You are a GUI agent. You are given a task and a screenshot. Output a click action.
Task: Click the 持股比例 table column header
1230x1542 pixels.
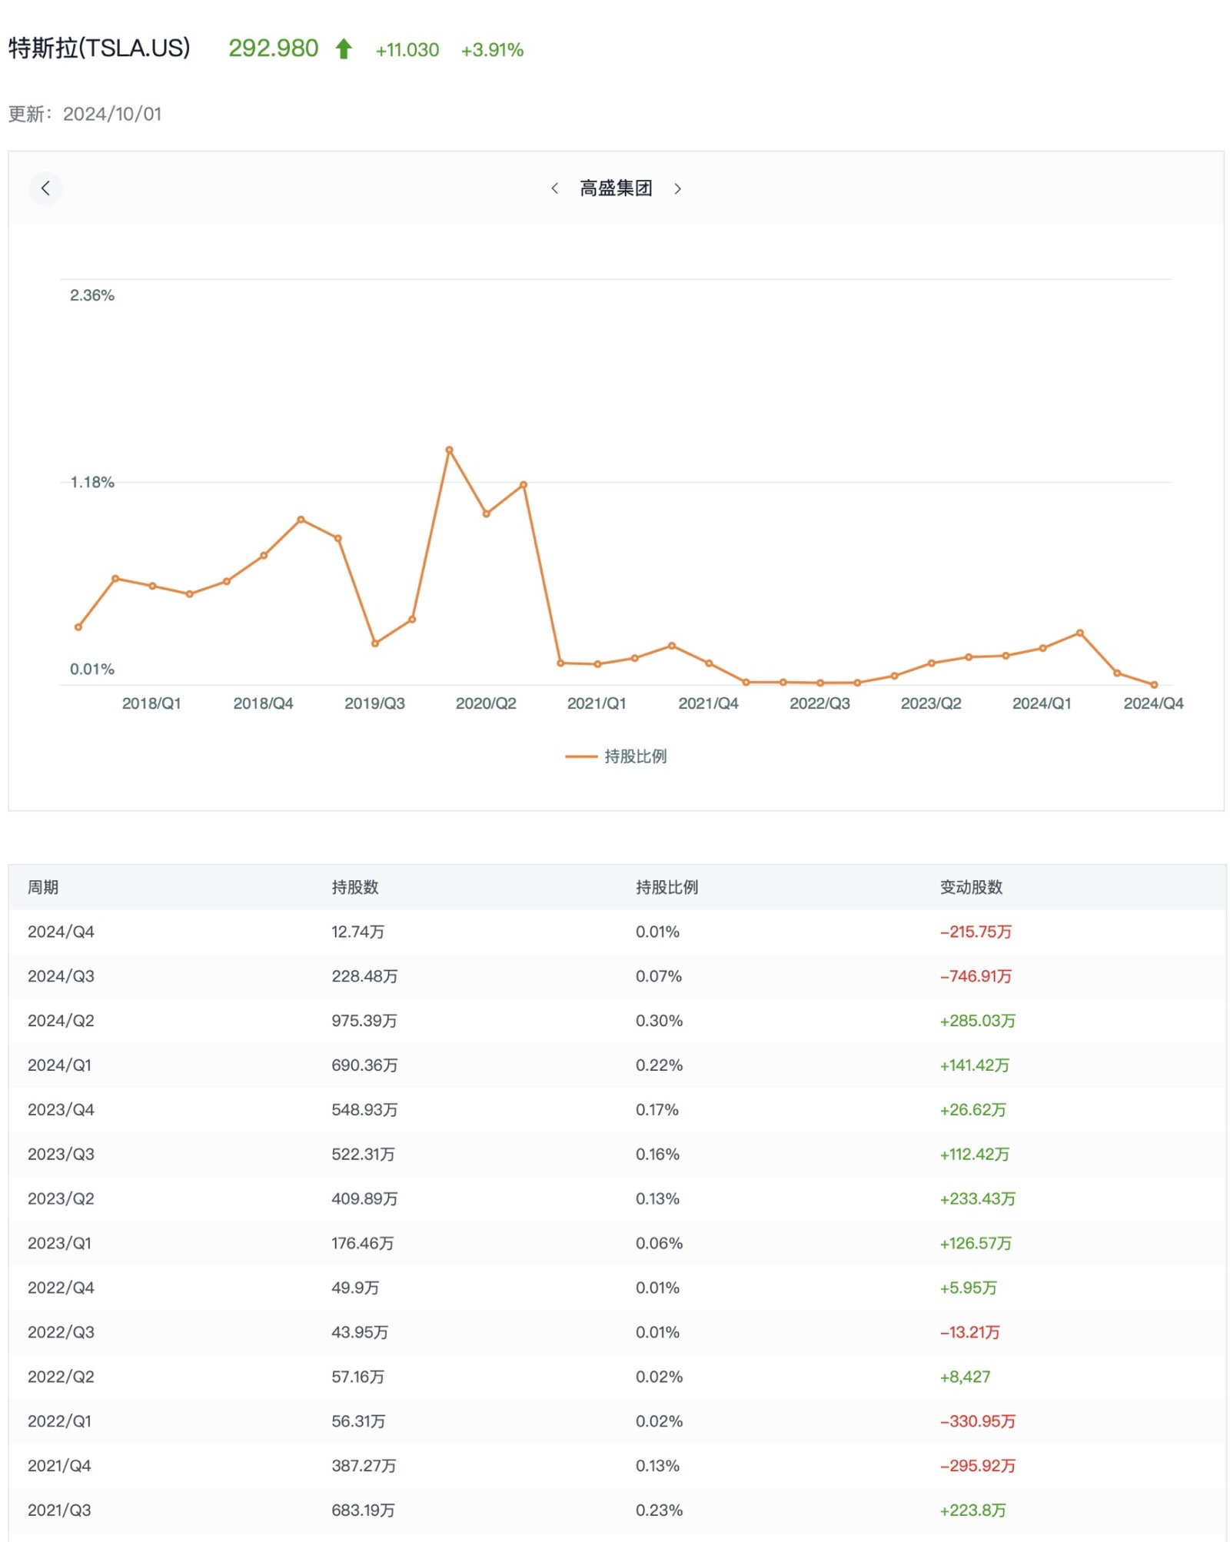pos(667,887)
